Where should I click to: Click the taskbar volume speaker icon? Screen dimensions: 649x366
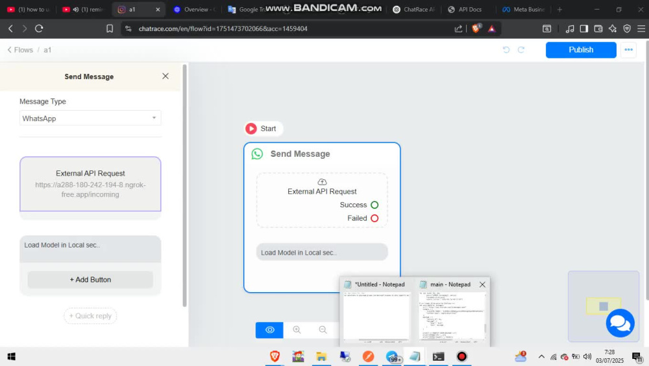587,356
